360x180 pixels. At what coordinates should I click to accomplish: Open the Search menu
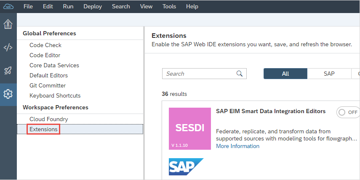click(x=121, y=6)
